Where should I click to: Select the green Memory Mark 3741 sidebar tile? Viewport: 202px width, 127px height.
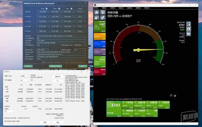[x=100, y=62]
